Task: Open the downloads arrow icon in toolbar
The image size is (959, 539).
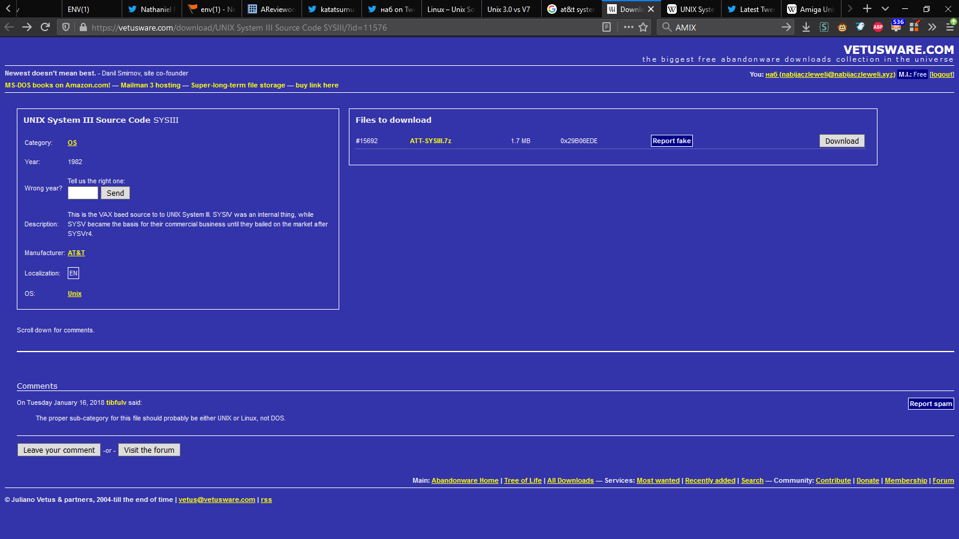Action: click(x=806, y=27)
